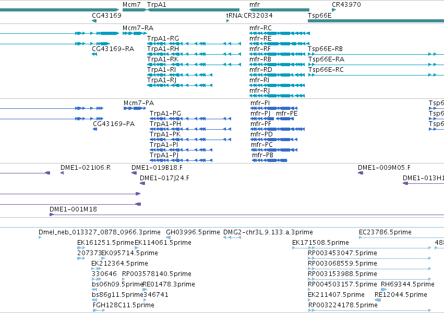Click protein CG43169-PA label
Screen dimensions: 444x313
click(x=114, y=124)
